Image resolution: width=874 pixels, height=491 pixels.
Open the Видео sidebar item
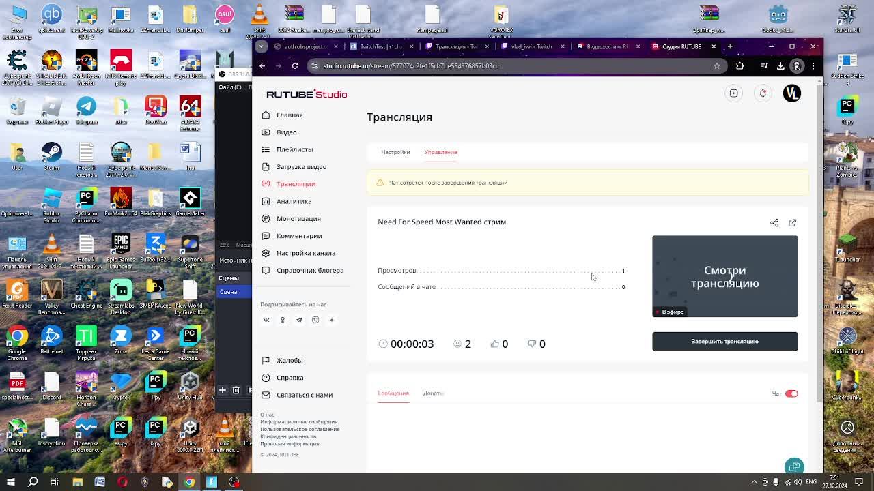287,132
